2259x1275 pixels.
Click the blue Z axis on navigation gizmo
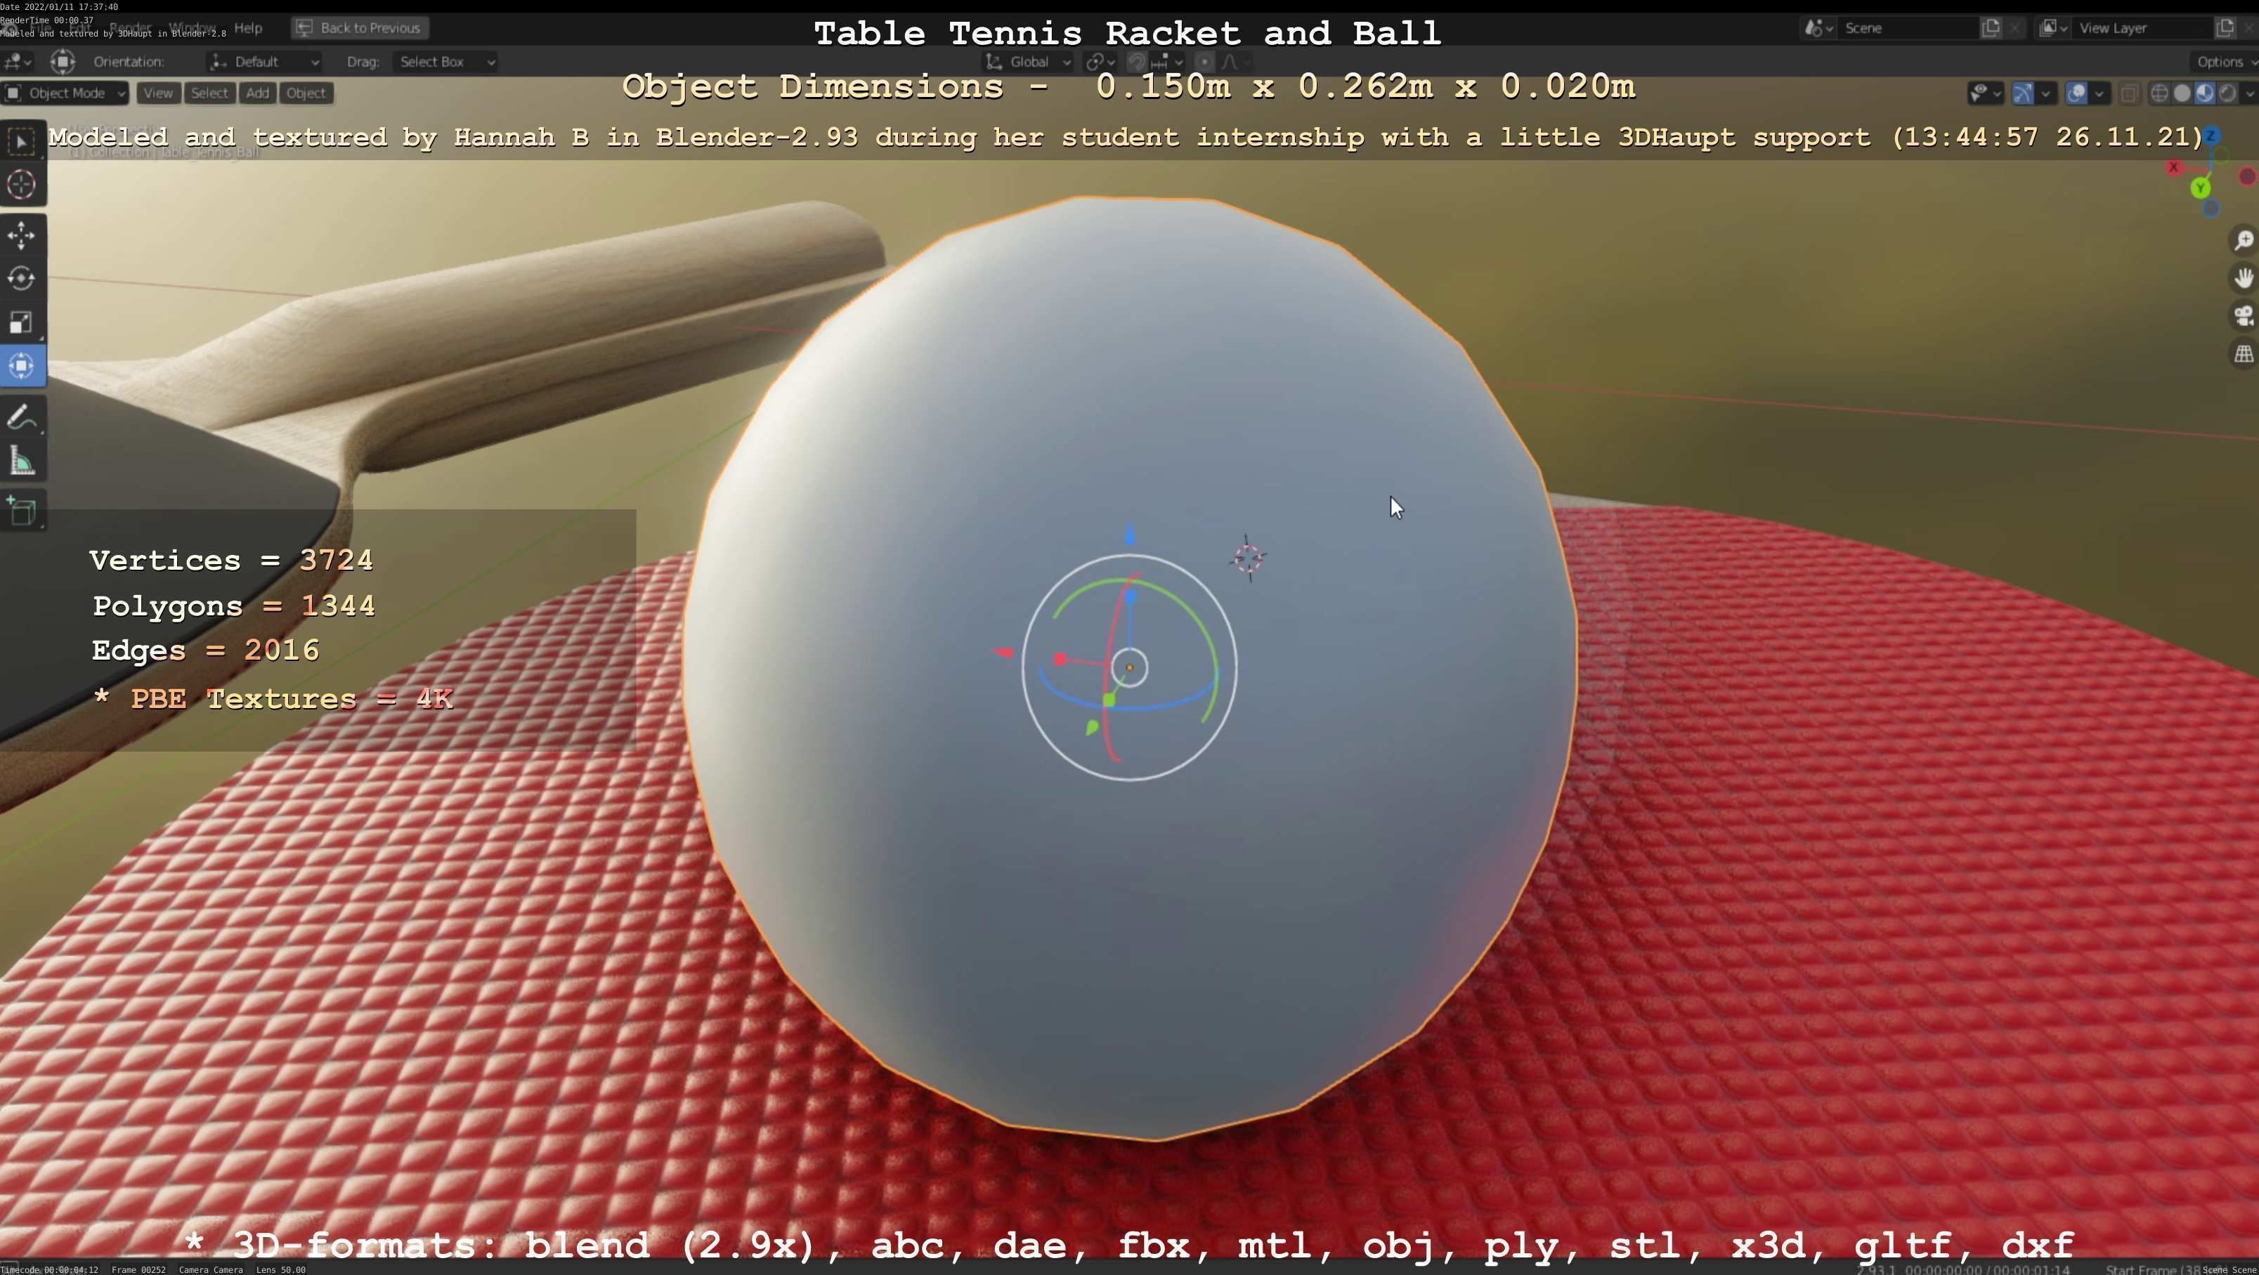coord(2211,136)
